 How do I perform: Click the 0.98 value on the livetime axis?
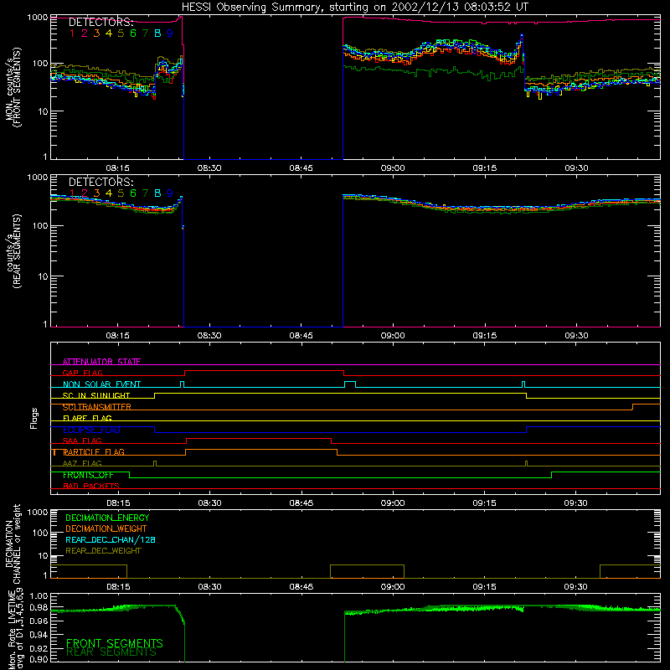click(x=38, y=608)
